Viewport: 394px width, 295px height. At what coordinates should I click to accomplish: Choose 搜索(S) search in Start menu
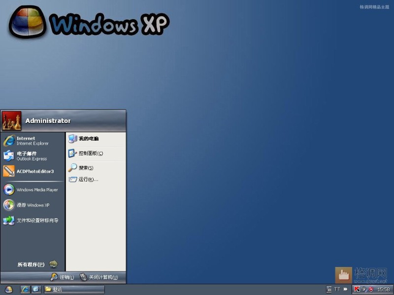(x=96, y=168)
